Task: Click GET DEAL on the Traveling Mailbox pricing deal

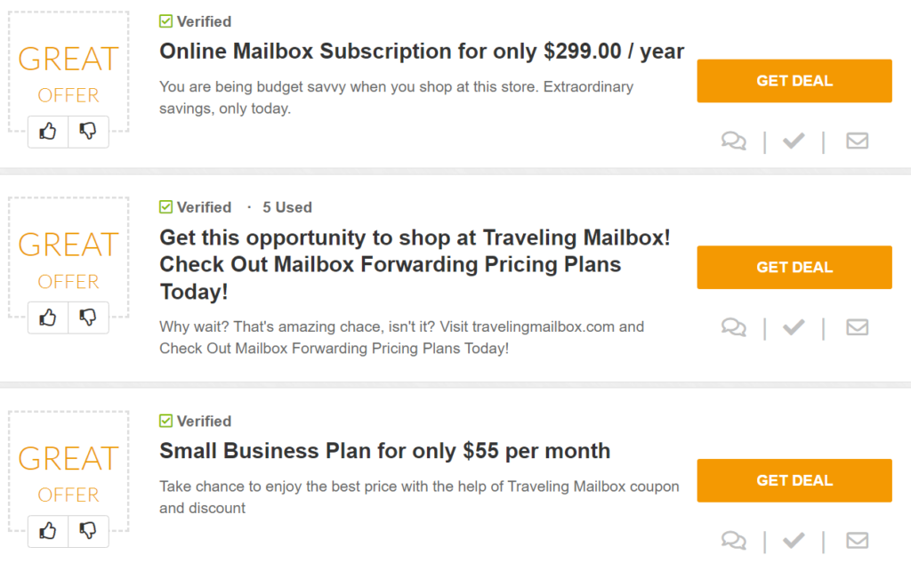Action: pyautogui.click(x=794, y=267)
